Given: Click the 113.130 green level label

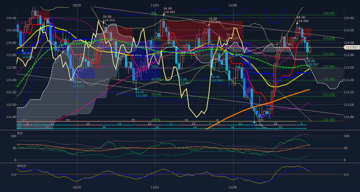Looking at the screenshot, I should click(329, 94).
